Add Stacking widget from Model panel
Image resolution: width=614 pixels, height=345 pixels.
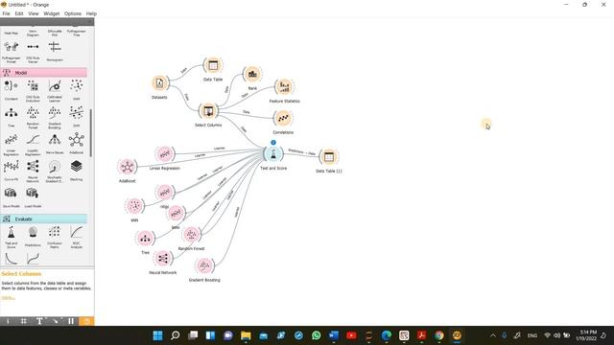tap(77, 171)
